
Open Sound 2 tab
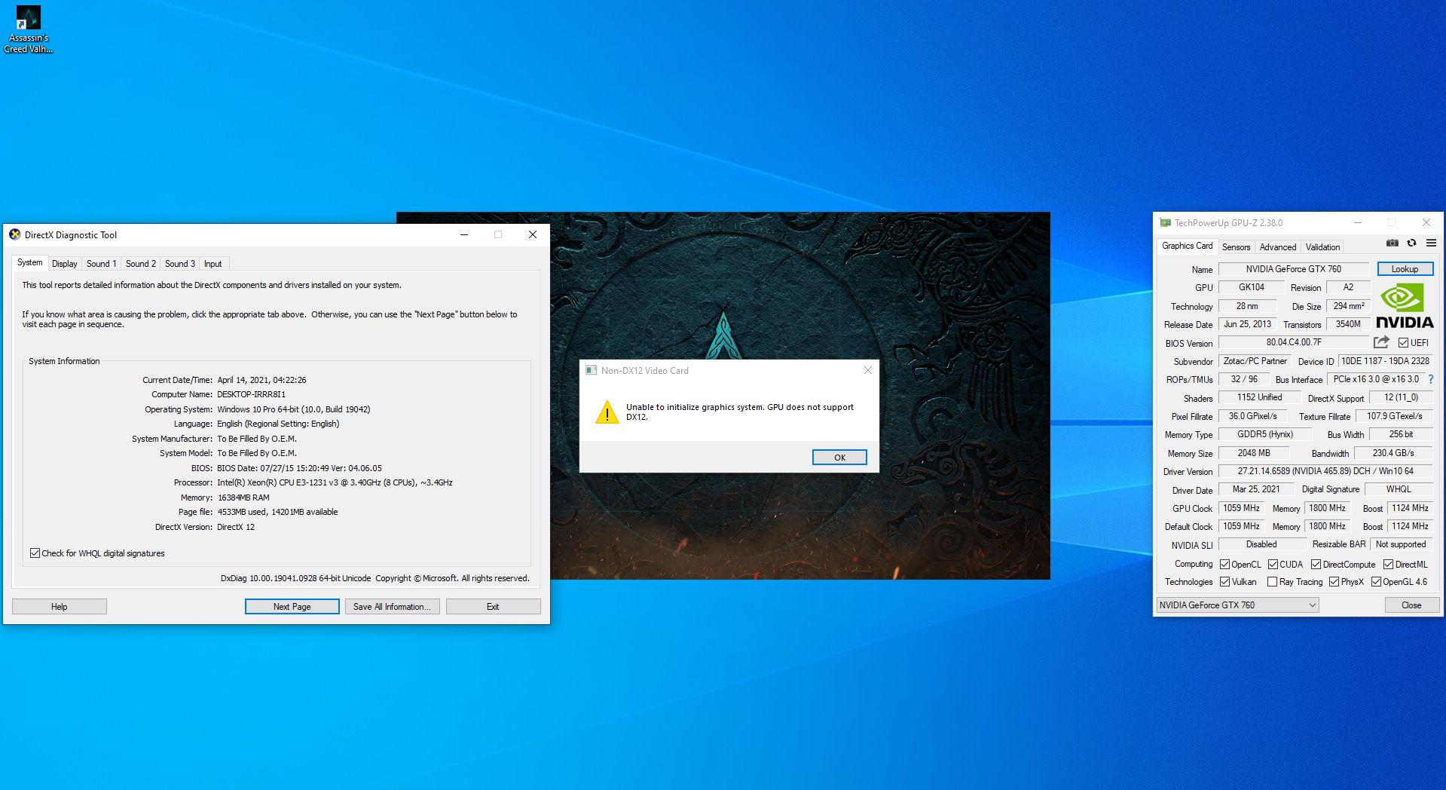pos(140,264)
